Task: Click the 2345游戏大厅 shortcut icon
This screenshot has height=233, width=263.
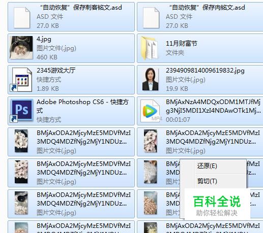Action: pyautogui.click(x=21, y=80)
